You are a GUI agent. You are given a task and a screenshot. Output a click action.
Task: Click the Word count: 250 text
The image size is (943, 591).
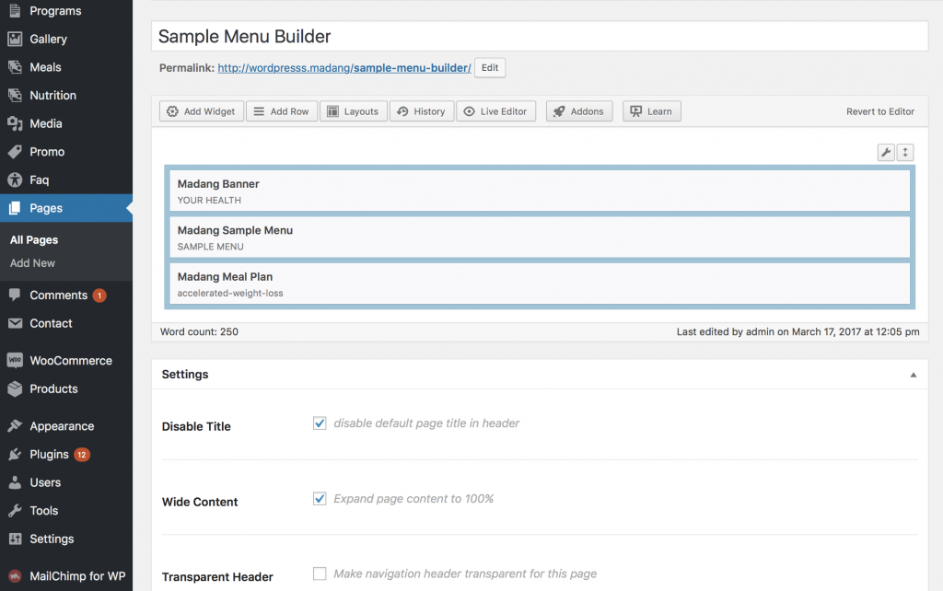click(199, 331)
